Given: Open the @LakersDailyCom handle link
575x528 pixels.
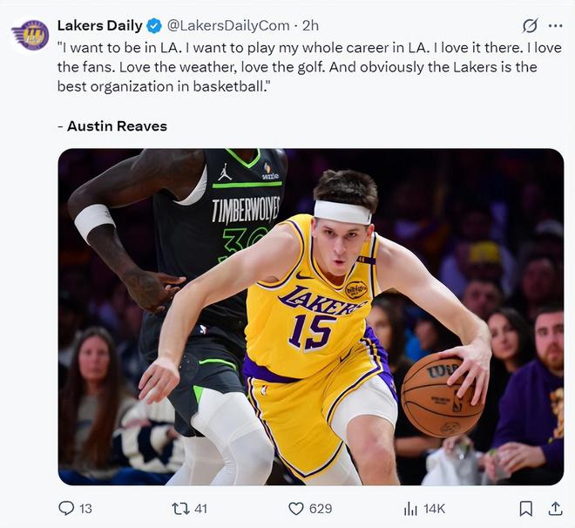Looking at the screenshot, I should [223, 25].
